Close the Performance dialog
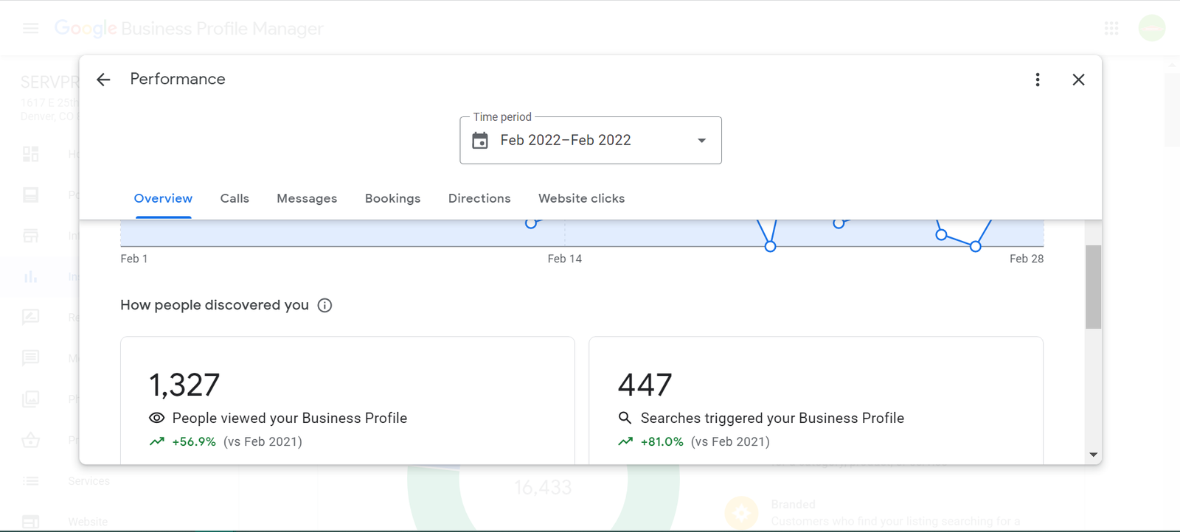The image size is (1180, 532). [1078, 80]
